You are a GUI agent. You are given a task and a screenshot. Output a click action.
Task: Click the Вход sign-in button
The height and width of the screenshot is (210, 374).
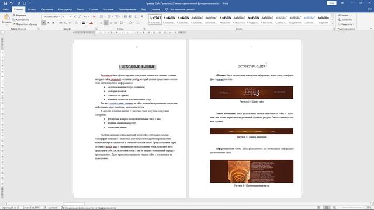click(331, 3)
